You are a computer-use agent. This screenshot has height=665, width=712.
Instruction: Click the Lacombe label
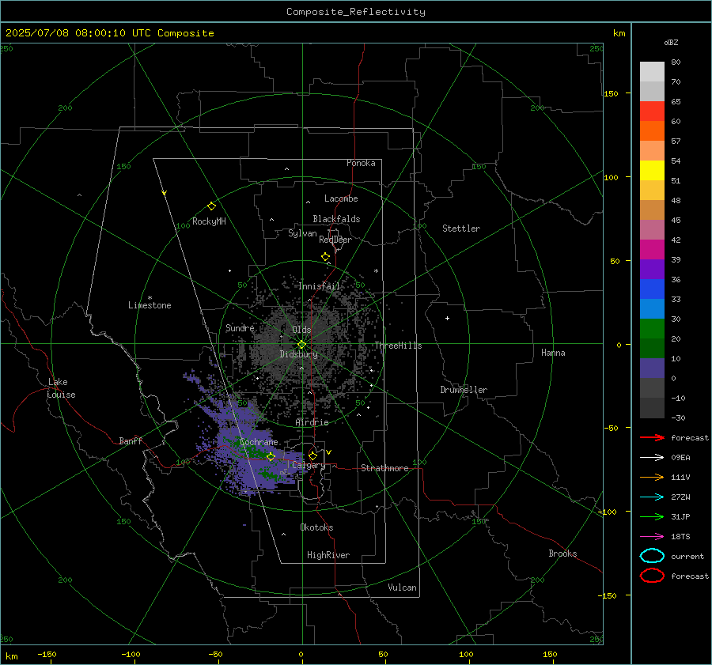click(x=341, y=198)
